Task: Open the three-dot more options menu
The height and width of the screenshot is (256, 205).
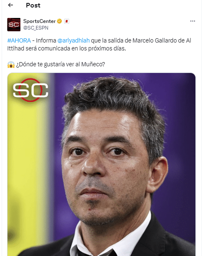Action: (192, 21)
